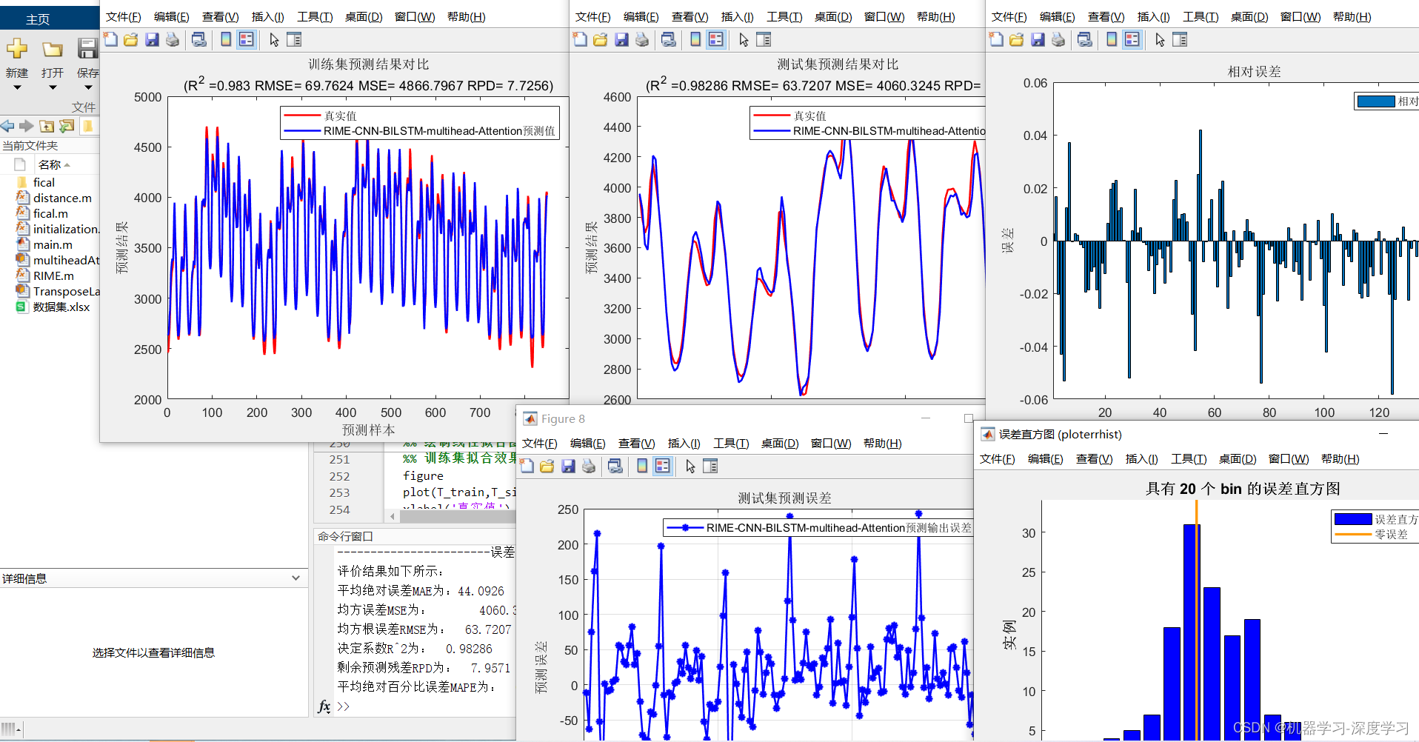Open the 工具(T) menu in the histogram window
Screen dimensions: 1419x742
(x=1188, y=458)
